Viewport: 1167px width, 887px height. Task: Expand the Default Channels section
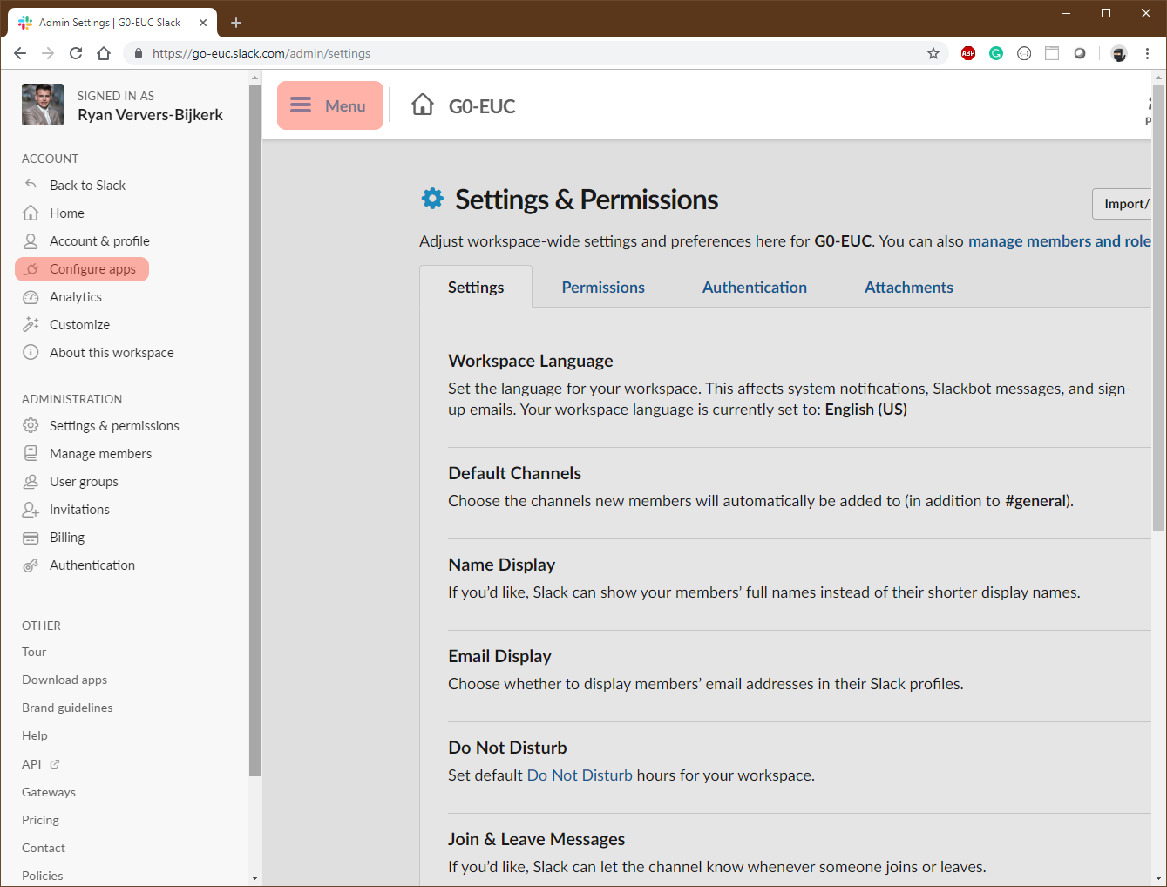pos(514,473)
